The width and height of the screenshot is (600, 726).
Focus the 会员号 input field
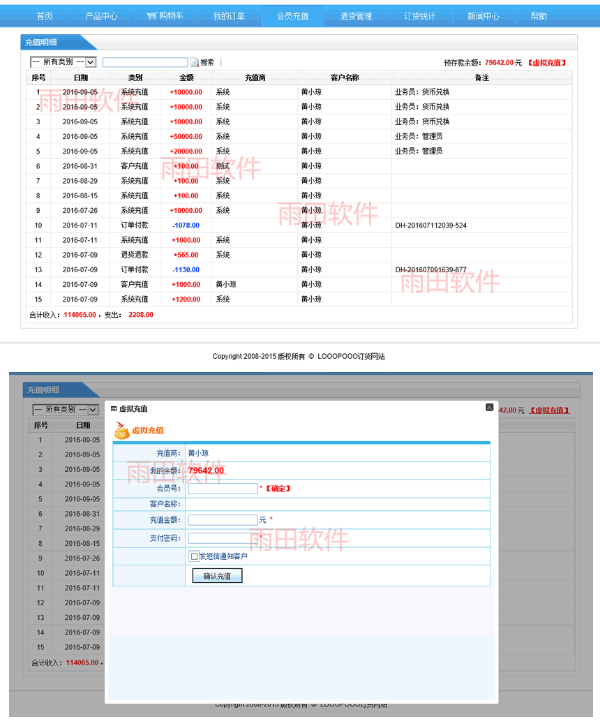click(223, 489)
